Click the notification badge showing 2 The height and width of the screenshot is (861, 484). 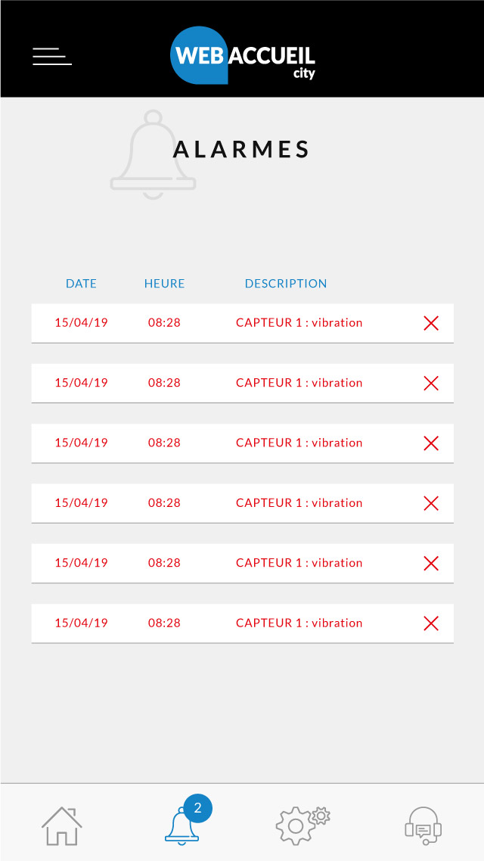[x=197, y=808]
